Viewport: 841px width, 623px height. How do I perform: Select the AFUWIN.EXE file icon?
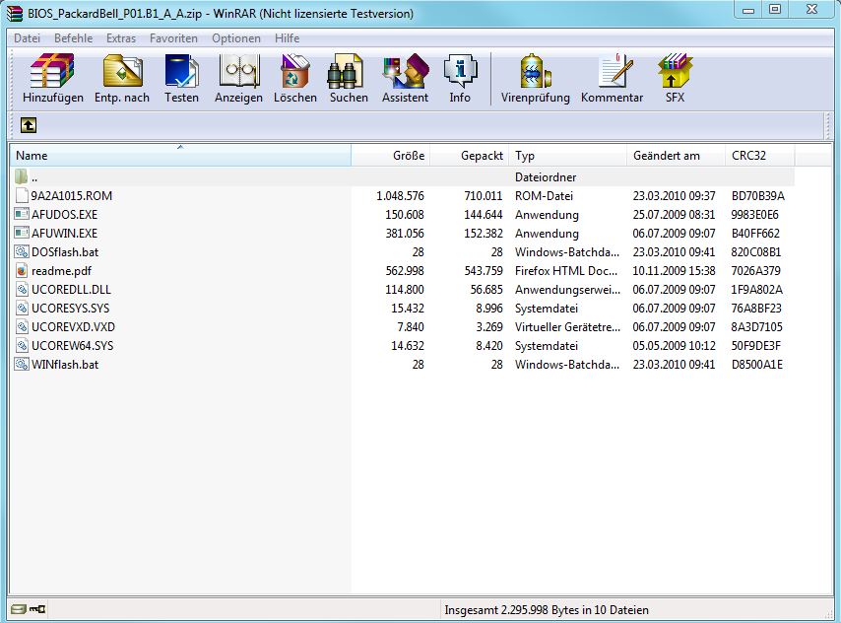pos(22,233)
